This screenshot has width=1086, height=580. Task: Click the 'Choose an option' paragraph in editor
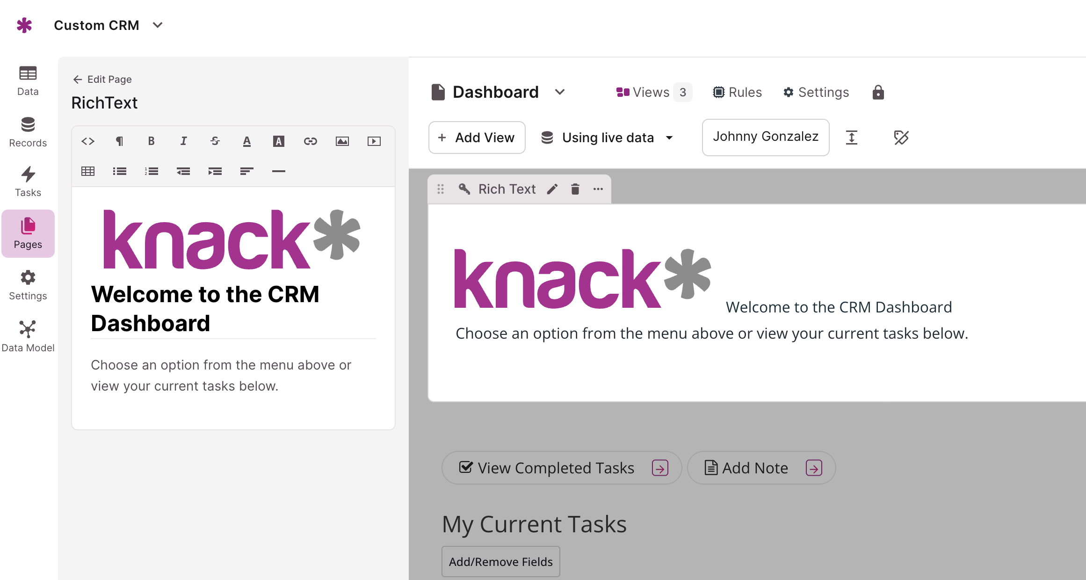point(221,376)
